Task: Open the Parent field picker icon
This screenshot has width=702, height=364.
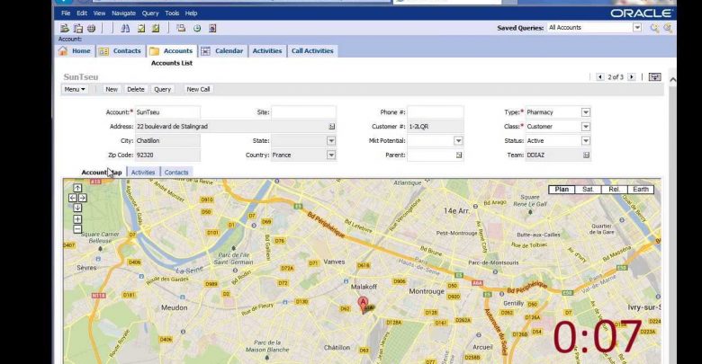Action: click(x=459, y=155)
